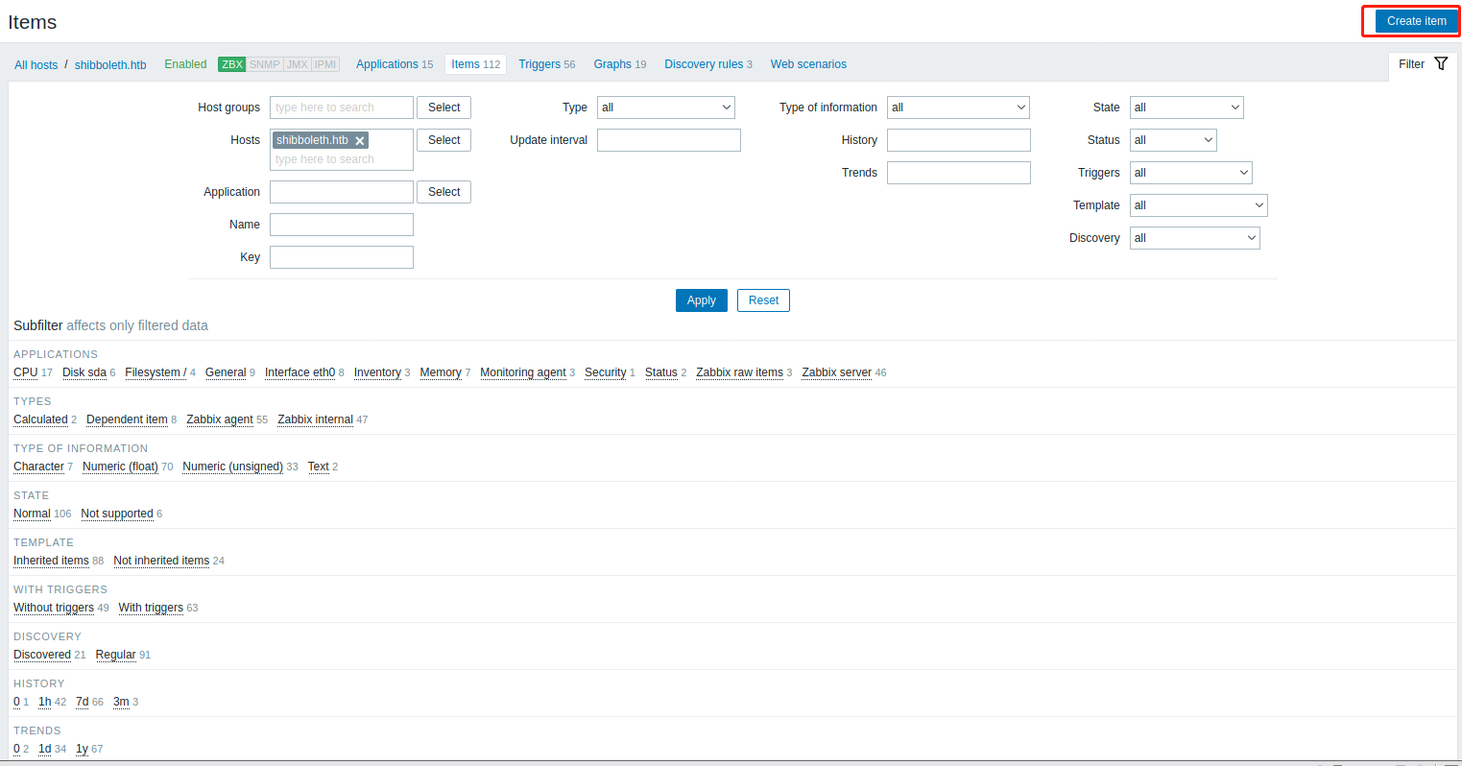1462x766 pixels.
Task: Open shibboleth.htb breadcrumb link
Action: pyautogui.click(x=110, y=65)
